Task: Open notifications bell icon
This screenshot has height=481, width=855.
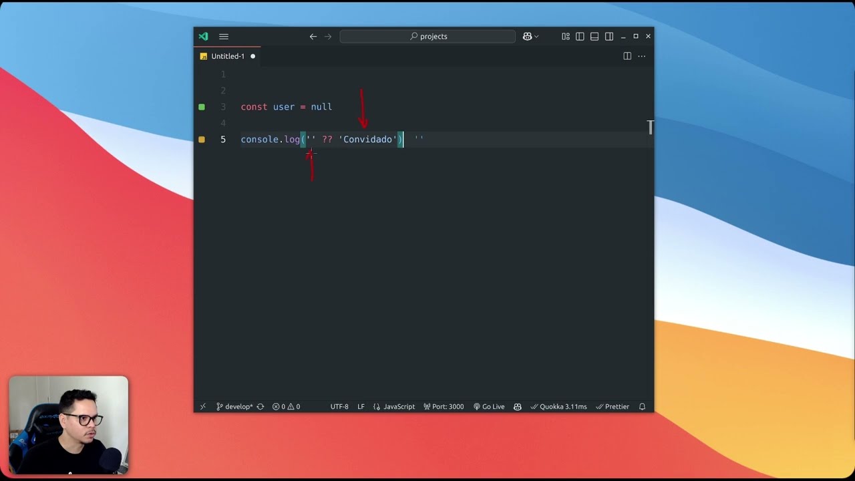Action: [643, 406]
